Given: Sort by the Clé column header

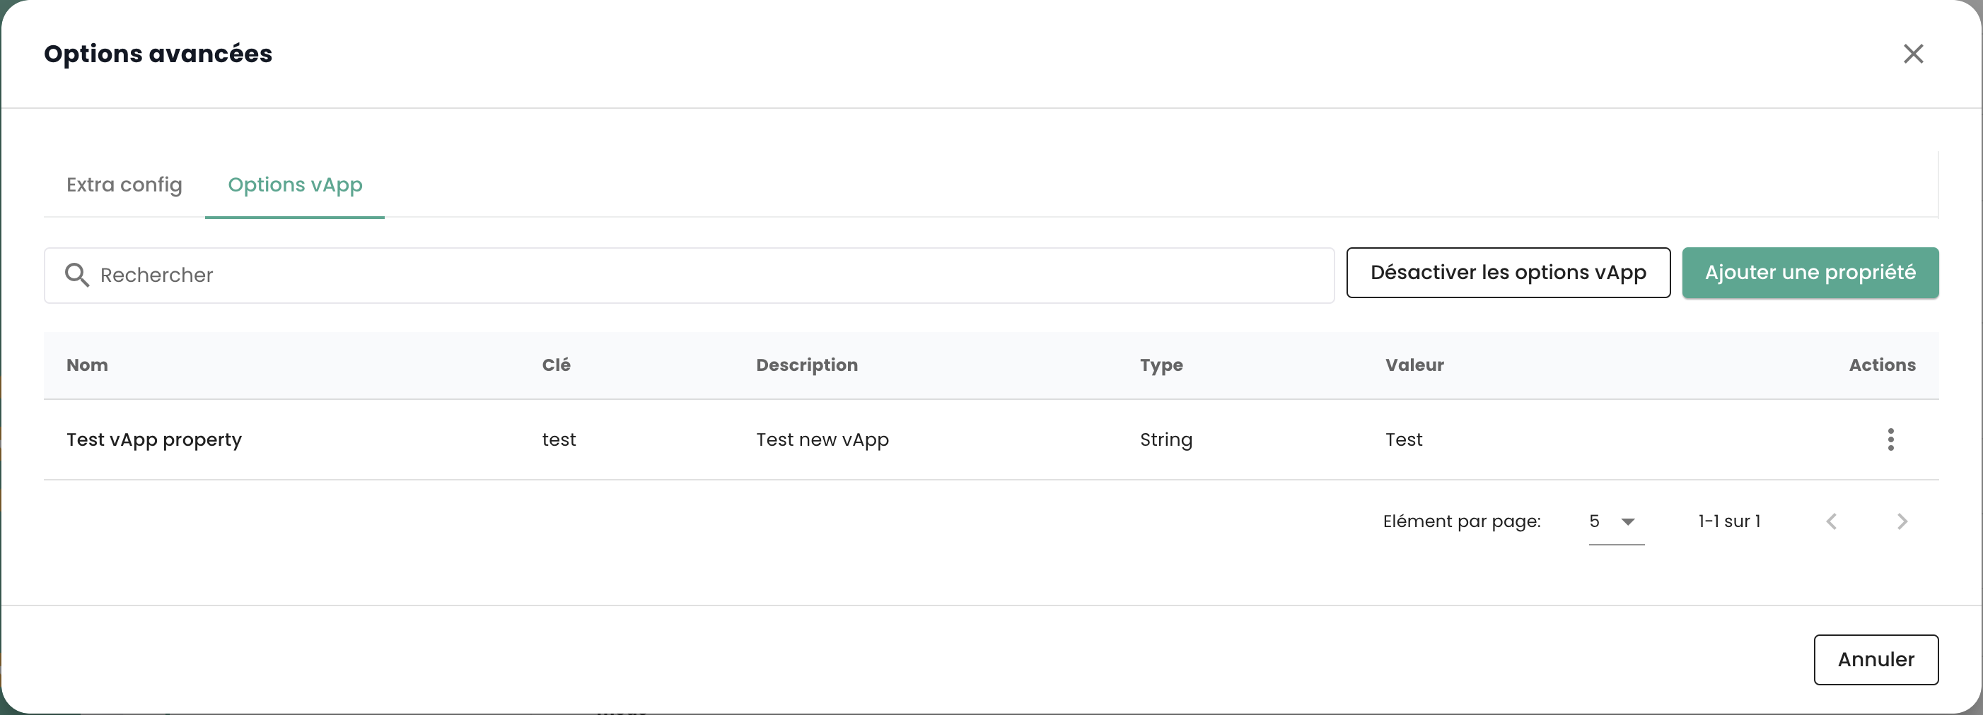Looking at the screenshot, I should [556, 365].
